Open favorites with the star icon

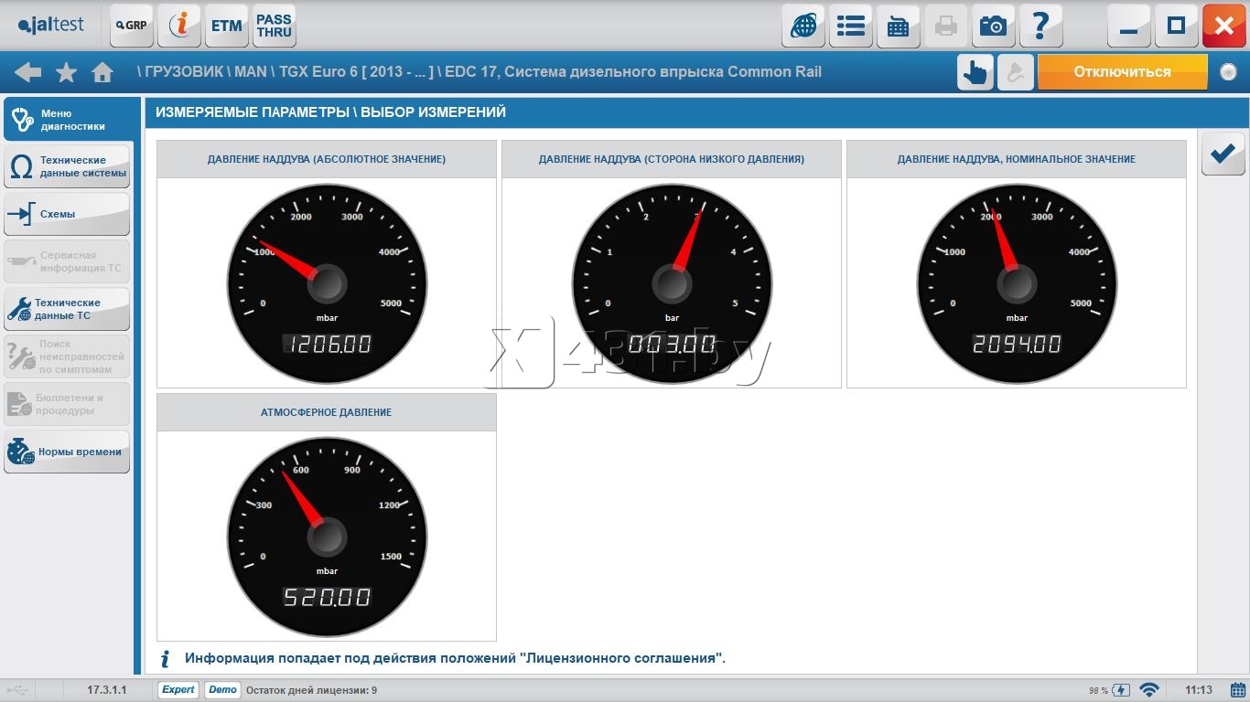(x=66, y=72)
